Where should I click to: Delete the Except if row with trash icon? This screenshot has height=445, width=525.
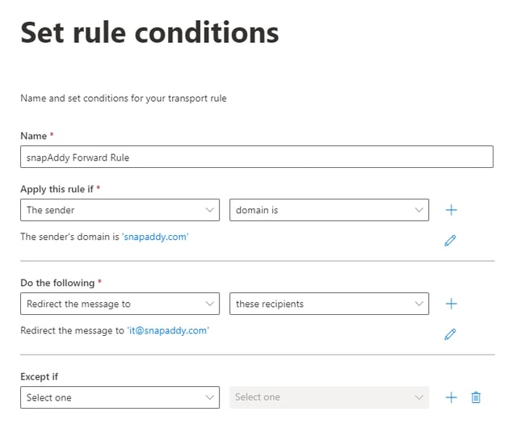tap(476, 397)
